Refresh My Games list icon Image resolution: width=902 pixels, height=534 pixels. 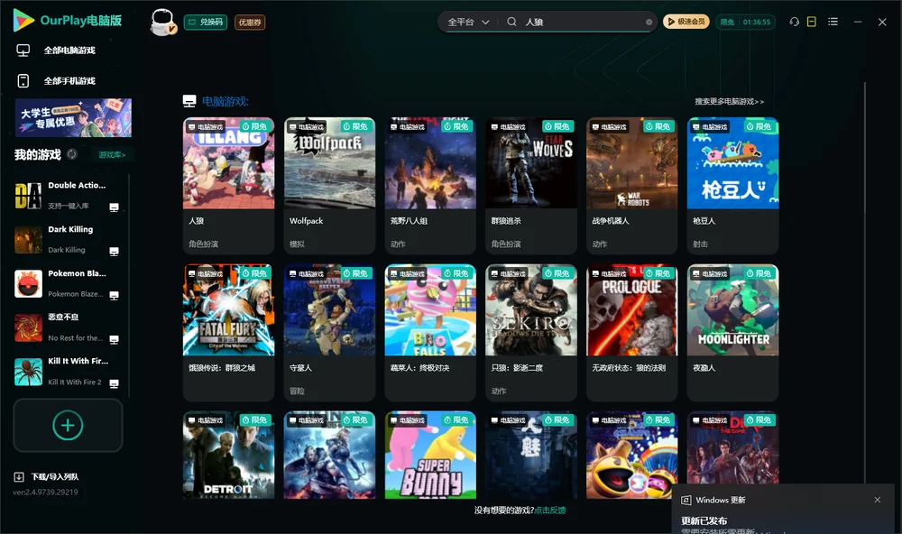click(x=72, y=154)
